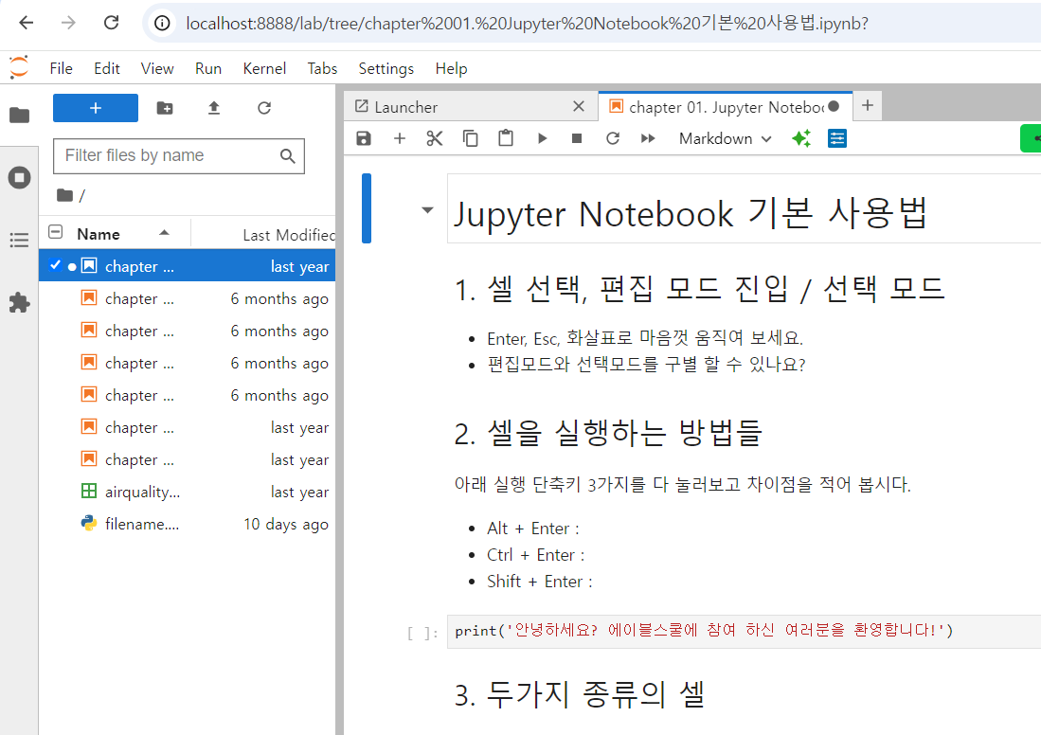This screenshot has width=1041, height=735.
Task: Run the selected cell and advance
Action: pyautogui.click(x=542, y=138)
